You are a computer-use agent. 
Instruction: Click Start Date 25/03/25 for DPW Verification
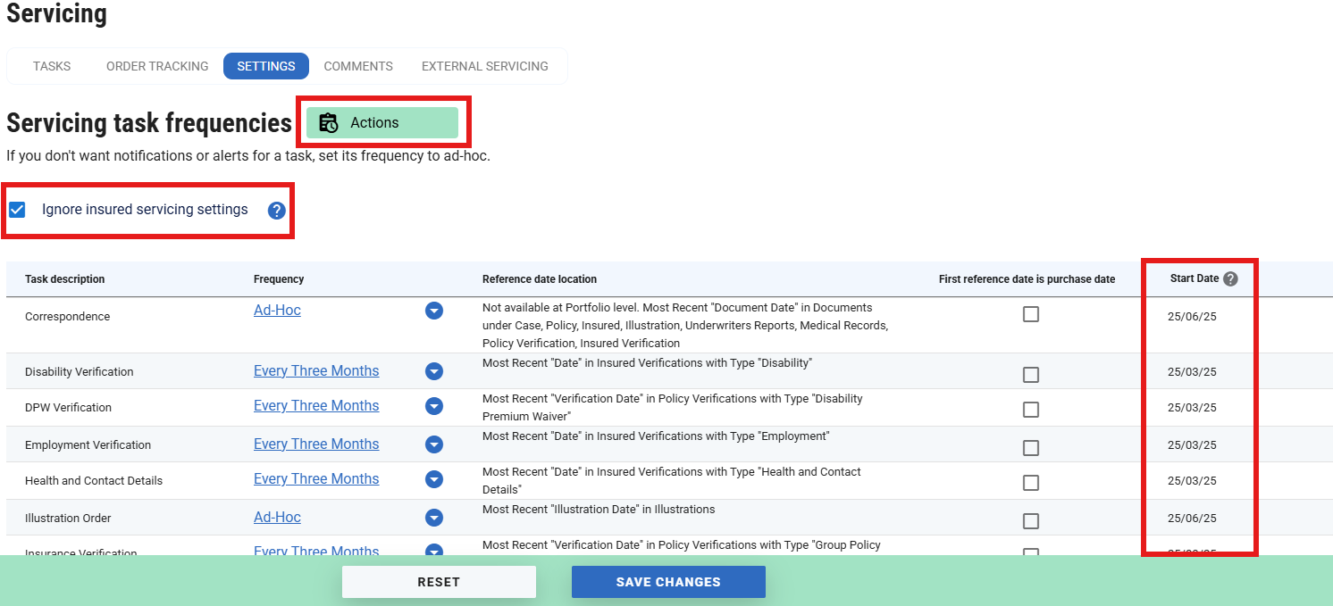click(x=1192, y=408)
